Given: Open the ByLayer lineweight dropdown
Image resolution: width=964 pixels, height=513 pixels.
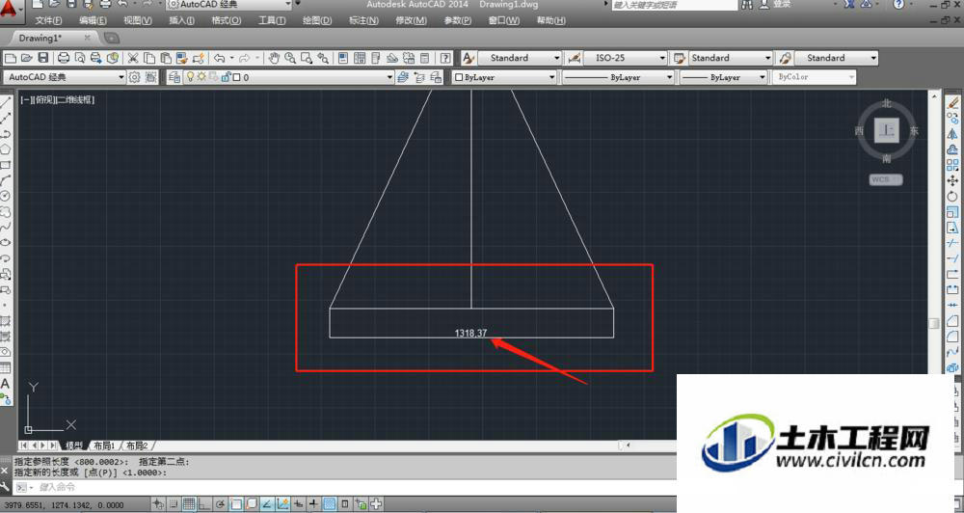Looking at the screenshot, I should pyautogui.click(x=724, y=77).
